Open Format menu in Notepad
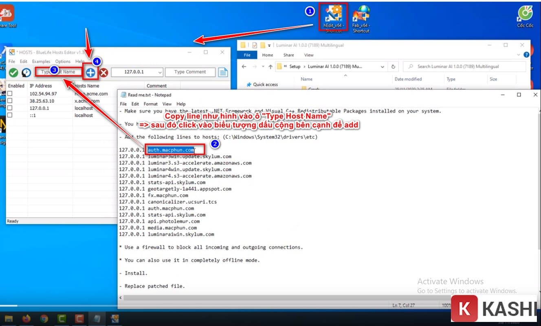The image size is (541, 326). click(150, 104)
